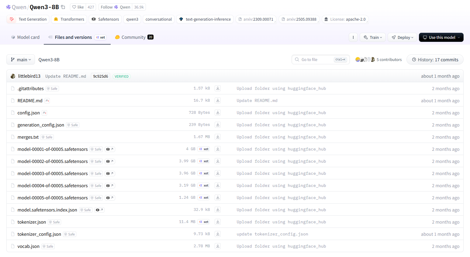Open the tensor viewer for model.safetensors.index.json
Screen dimensions: 470x257
tap(99, 210)
